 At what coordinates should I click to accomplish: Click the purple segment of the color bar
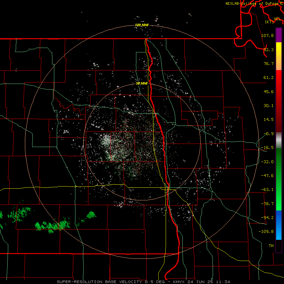279,35
